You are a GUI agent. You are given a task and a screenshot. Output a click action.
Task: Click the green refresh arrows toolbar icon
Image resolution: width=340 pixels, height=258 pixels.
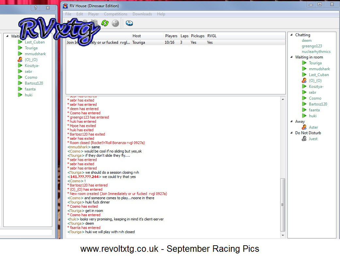(x=105, y=23)
